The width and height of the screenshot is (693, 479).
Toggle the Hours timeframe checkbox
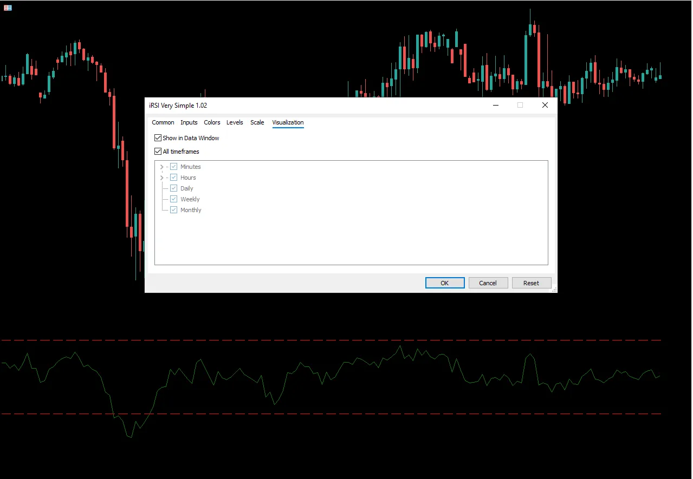point(174,178)
